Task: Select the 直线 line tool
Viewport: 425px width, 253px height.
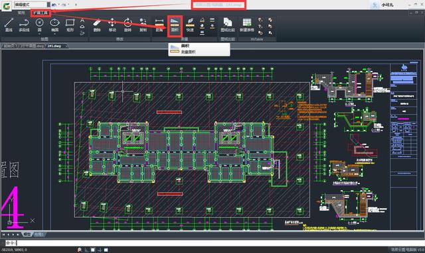Action: (x=9, y=25)
